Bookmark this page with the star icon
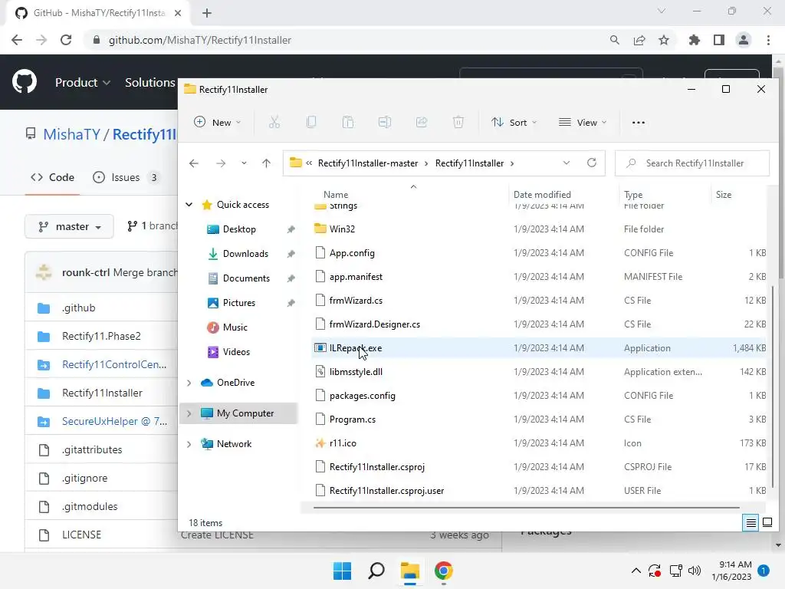The height and width of the screenshot is (589, 785). [x=664, y=40]
